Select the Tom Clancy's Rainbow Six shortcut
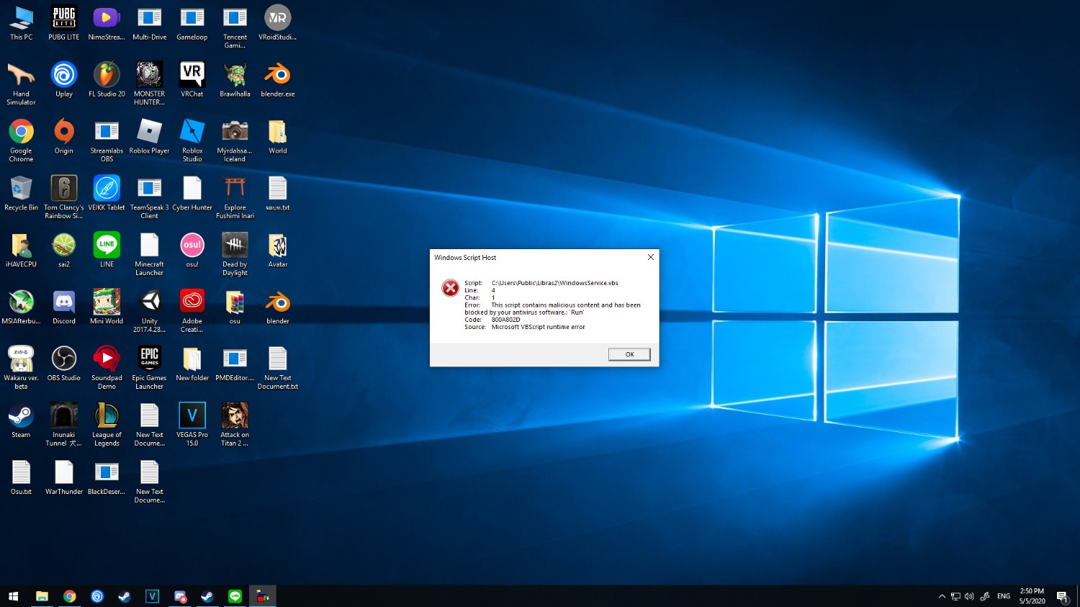Viewport: 1080px width, 607px height. pos(64,198)
